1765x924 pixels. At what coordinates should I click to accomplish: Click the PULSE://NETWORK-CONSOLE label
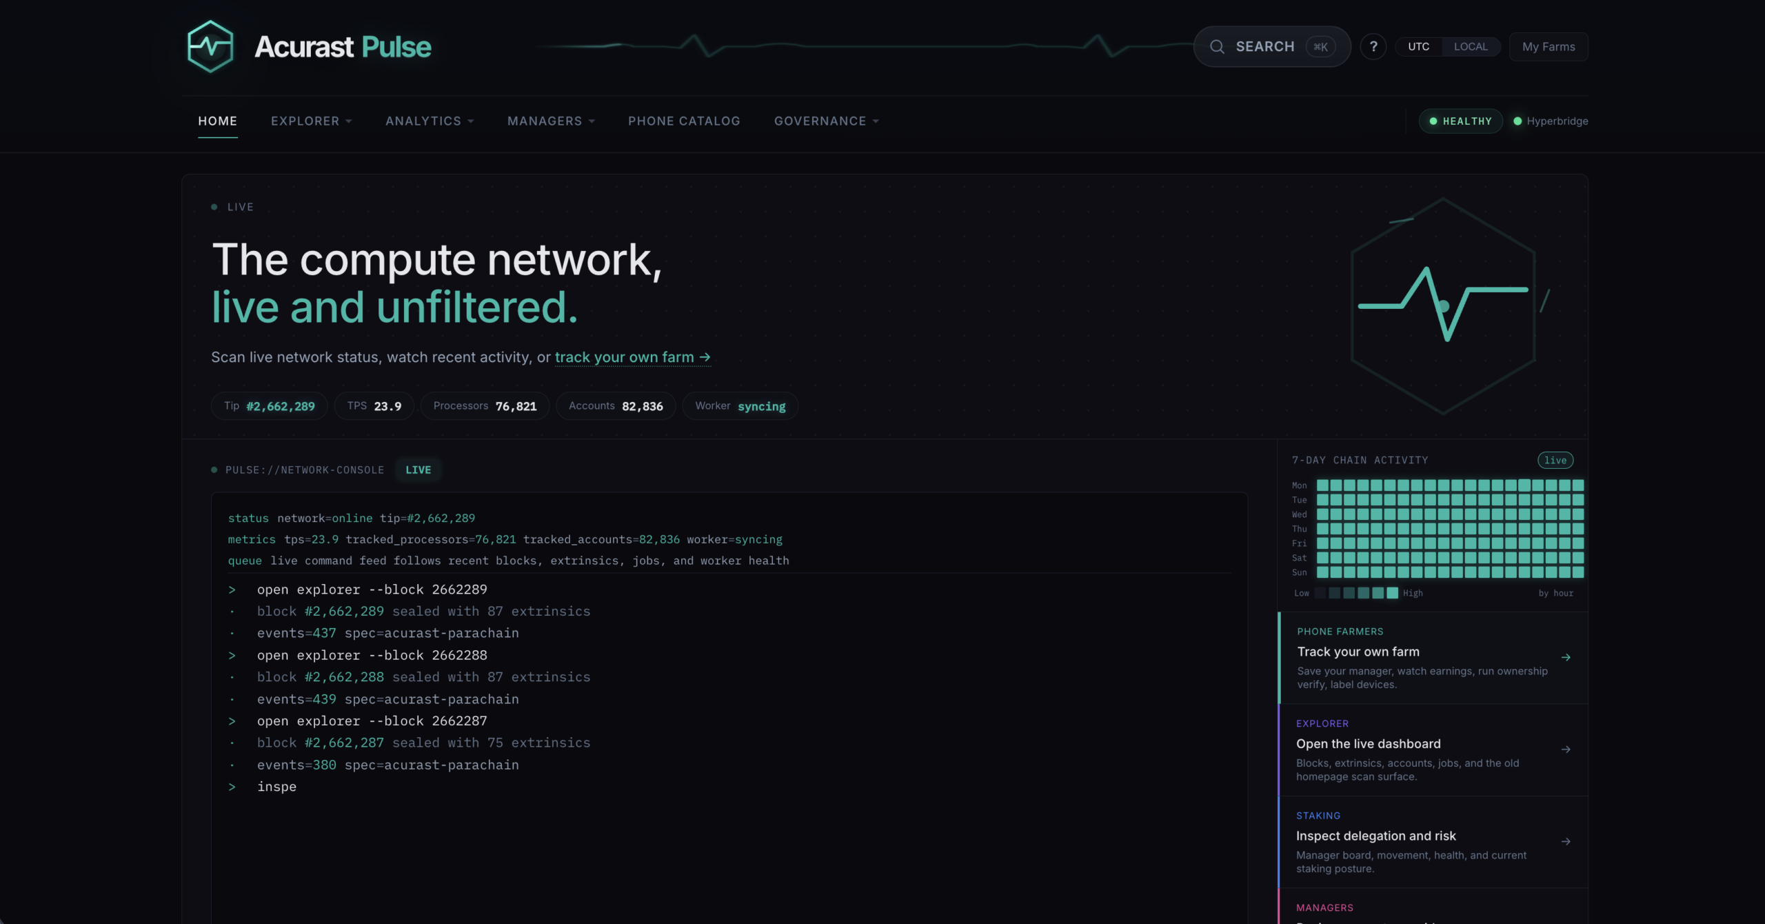(305, 470)
